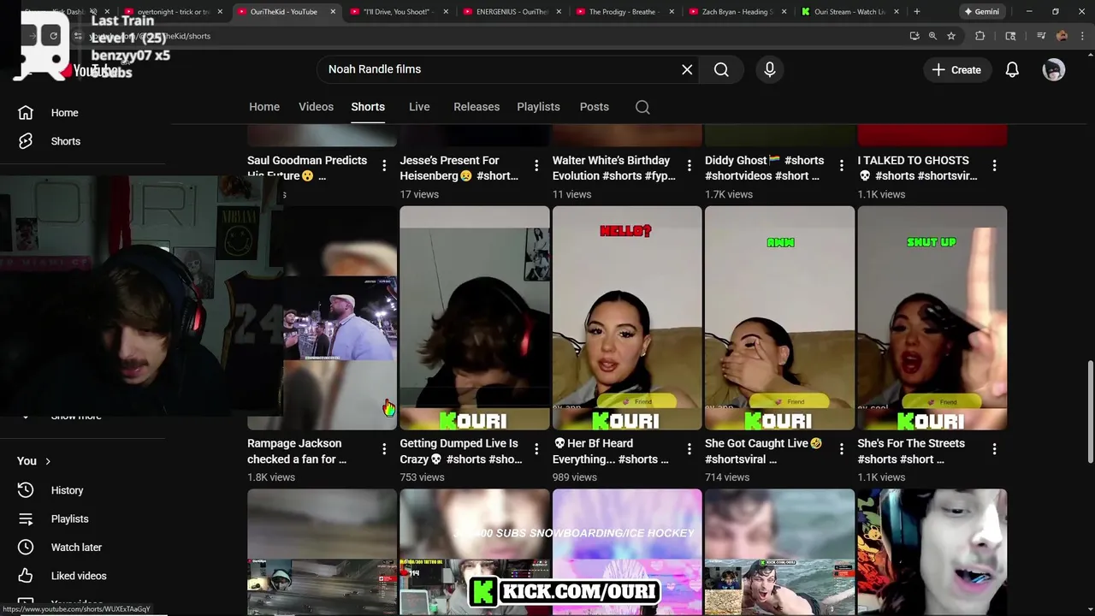Open the Create upload menu
The width and height of the screenshot is (1095, 616).
[956, 69]
